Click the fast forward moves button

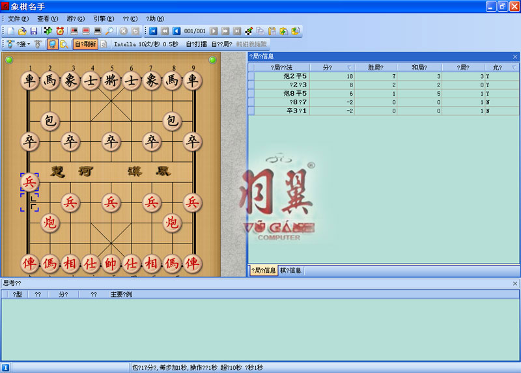click(x=225, y=31)
